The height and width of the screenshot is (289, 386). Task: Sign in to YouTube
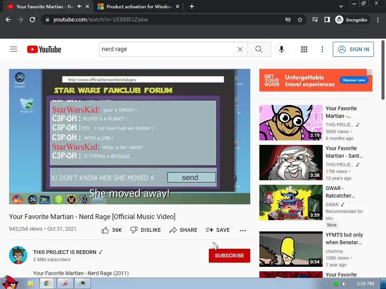click(353, 49)
